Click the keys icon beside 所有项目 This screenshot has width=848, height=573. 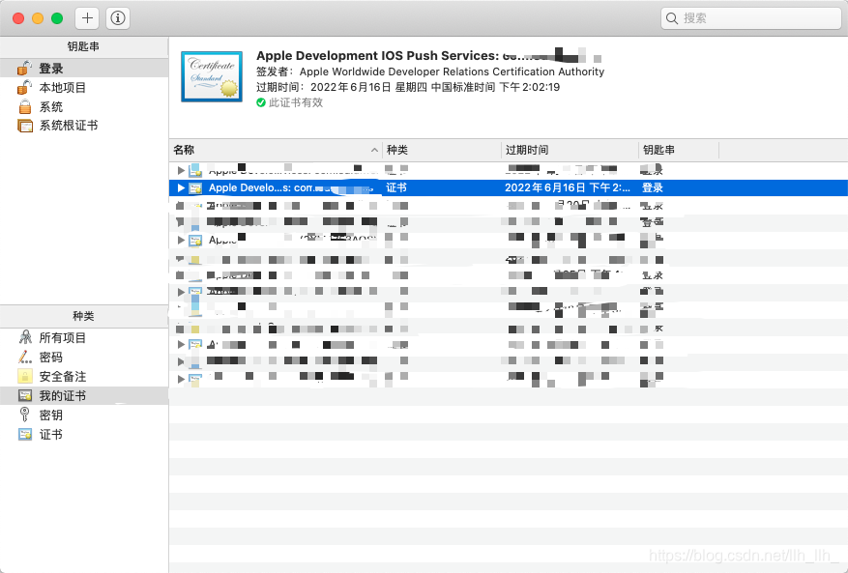[x=25, y=338]
